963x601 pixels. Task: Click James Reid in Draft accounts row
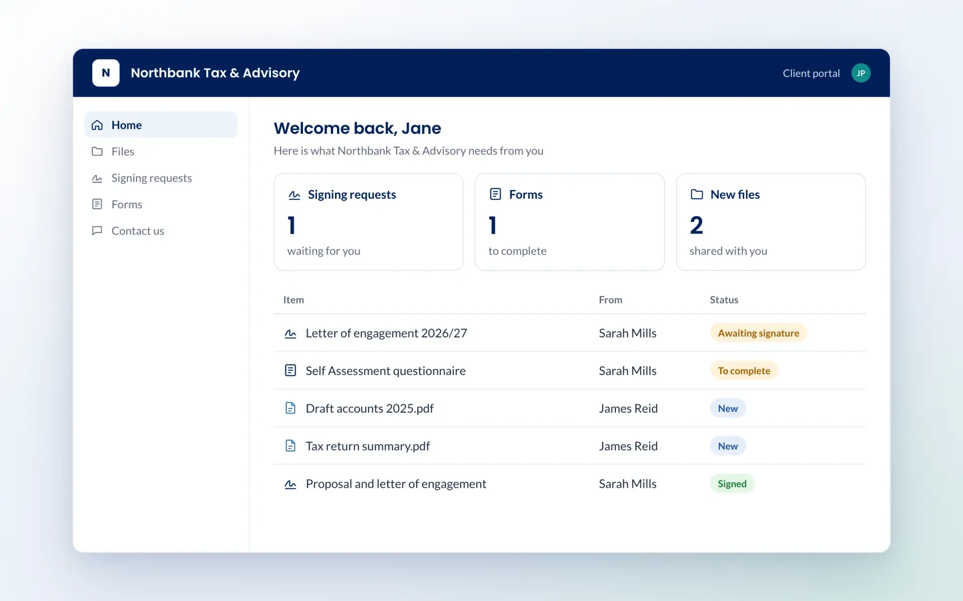(628, 408)
